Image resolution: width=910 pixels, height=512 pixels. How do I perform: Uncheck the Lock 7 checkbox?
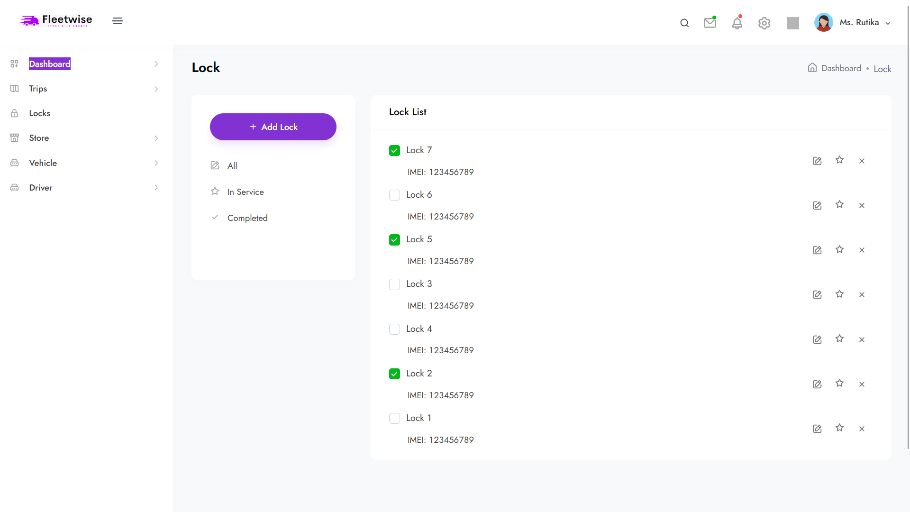(x=394, y=150)
